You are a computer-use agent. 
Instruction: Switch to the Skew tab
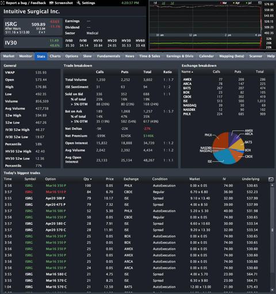point(87,56)
